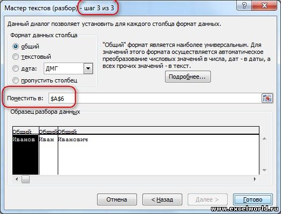This screenshot has width=281, height=214.
Task: Click the Подробнее... button
Action: click(188, 77)
